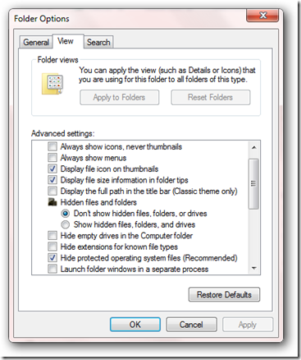Uncheck Hide protected operating system files
Screen dimensions: 301x360
click(x=52, y=258)
